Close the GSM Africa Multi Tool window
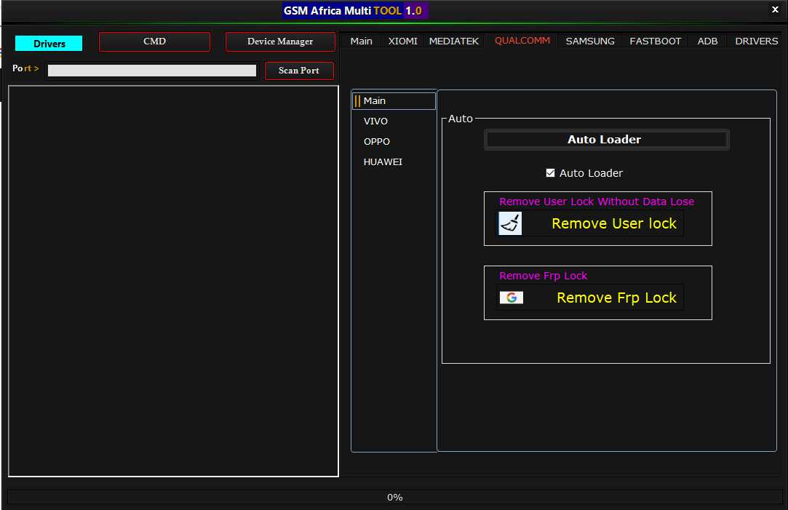Screen dimensions: 788x510 point(775,10)
